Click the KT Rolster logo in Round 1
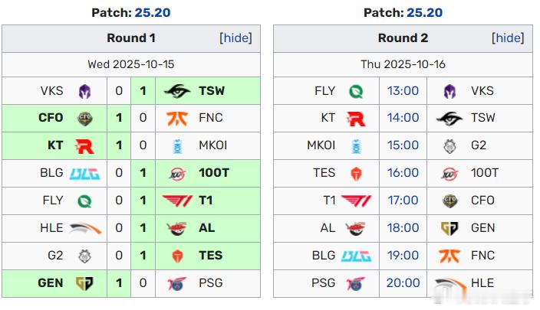 [84, 145]
